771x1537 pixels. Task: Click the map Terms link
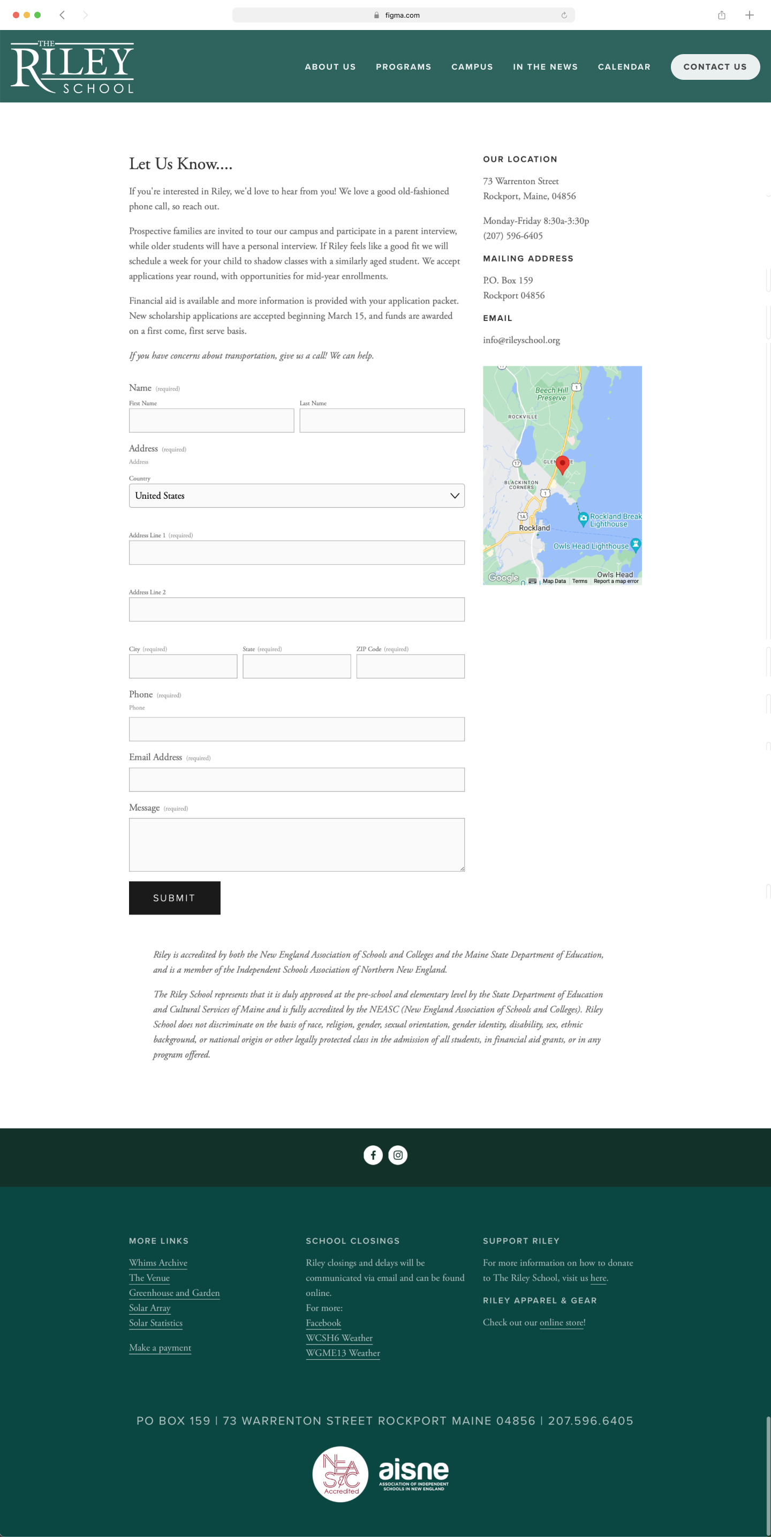click(580, 581)
